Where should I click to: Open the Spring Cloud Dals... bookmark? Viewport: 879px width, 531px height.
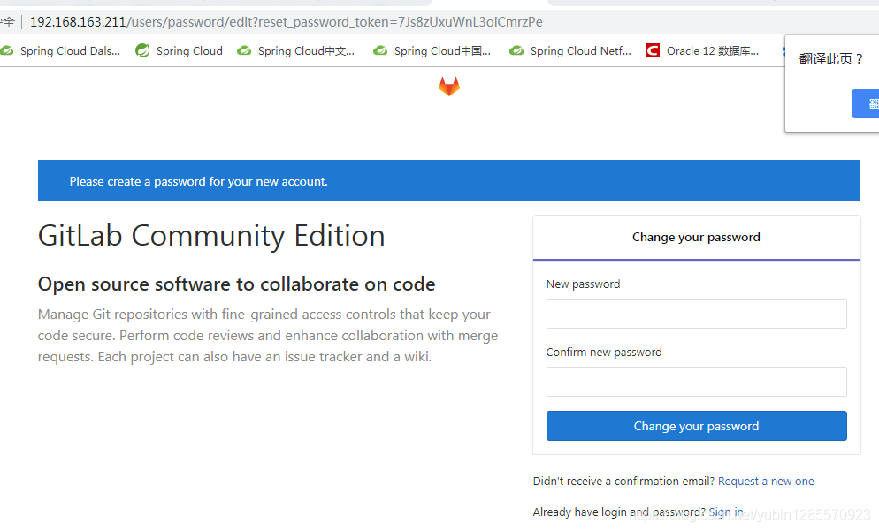[60, 51]
